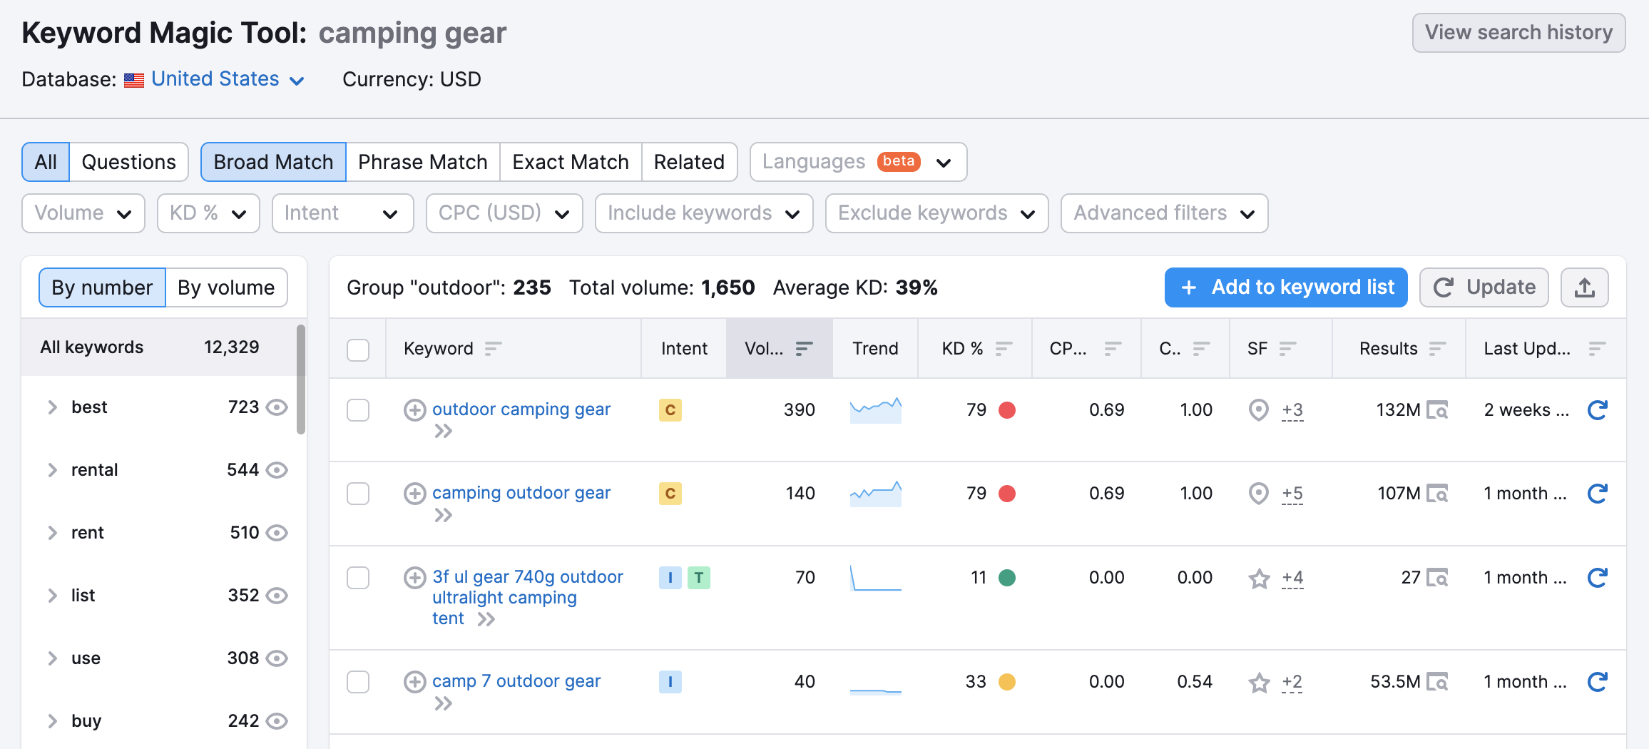
Task: Open camping outdoor gear keyword link
Action: tap(521, 493)
